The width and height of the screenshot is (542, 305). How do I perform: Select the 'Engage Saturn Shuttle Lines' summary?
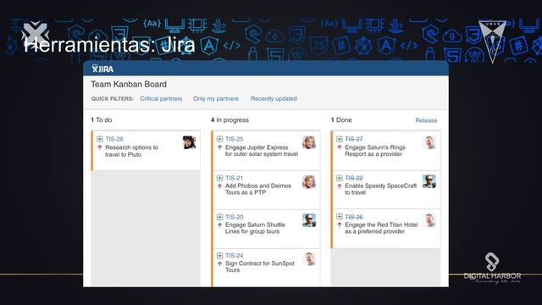click(255, 228)
